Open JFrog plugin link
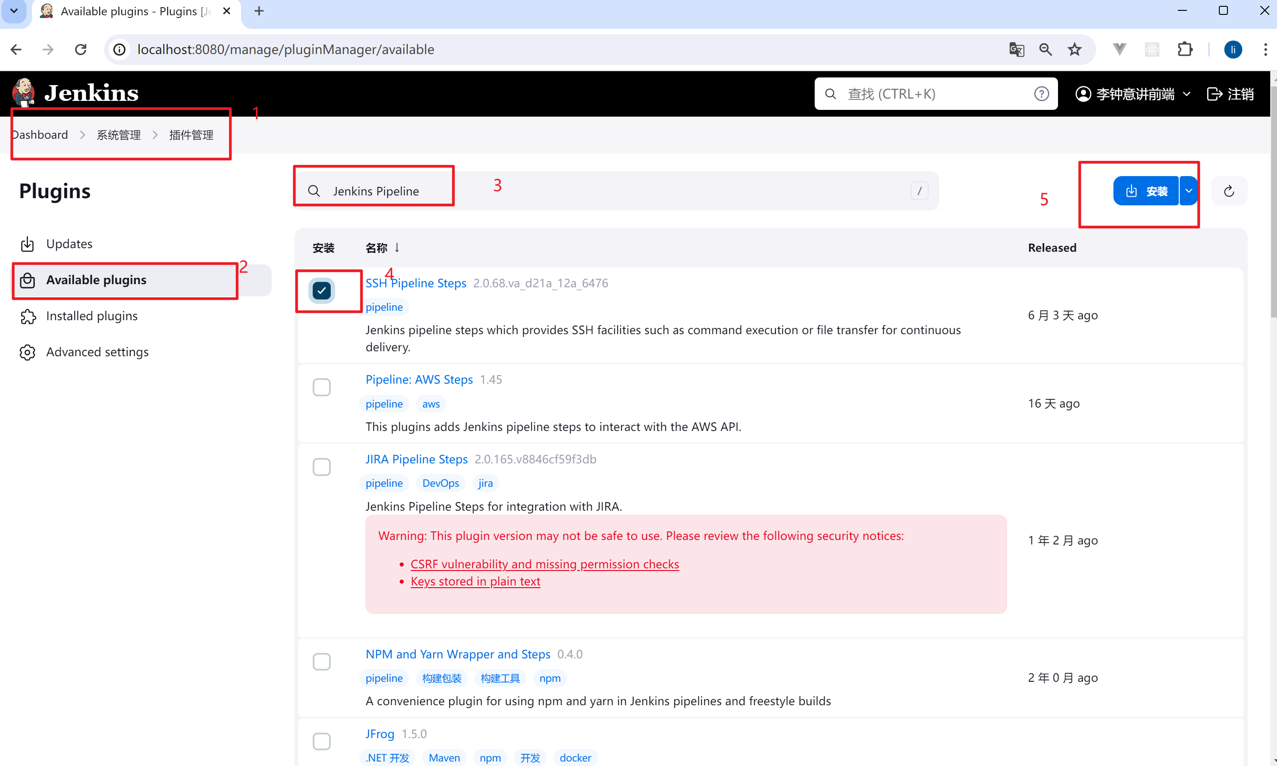The image size is (1277, 766). pyautogui.click(x=379, y=734)
